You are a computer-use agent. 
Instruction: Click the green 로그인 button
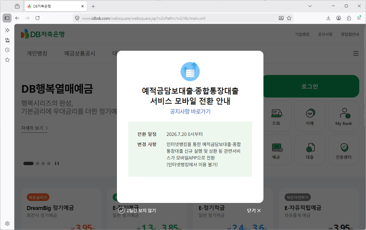tap(310, 86)
